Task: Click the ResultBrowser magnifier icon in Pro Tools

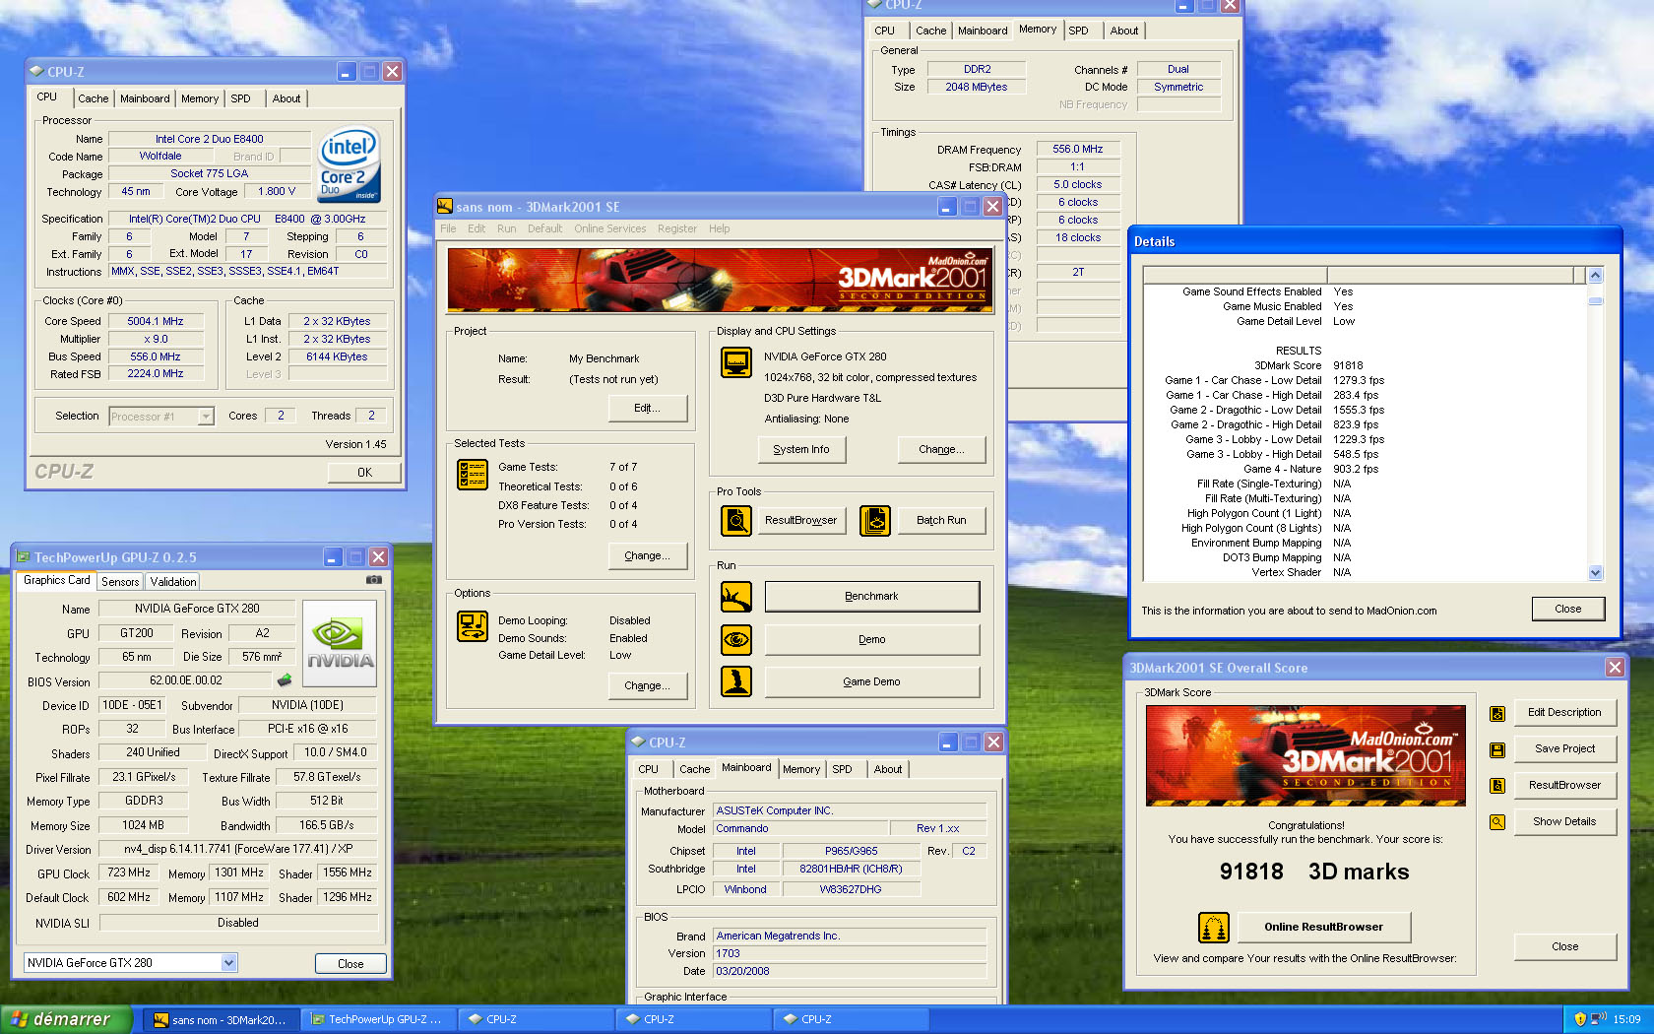Action: 736,520
